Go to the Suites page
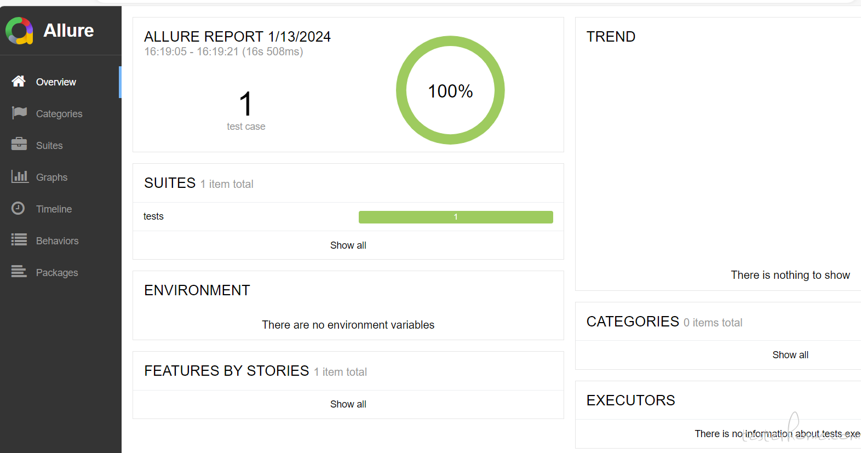This screenshot has height=453, width=861. coord(60,146)
